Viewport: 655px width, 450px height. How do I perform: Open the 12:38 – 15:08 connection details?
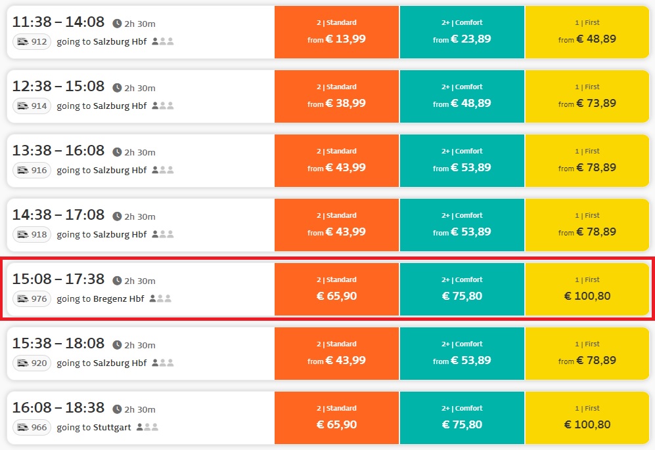click(141, 96)
